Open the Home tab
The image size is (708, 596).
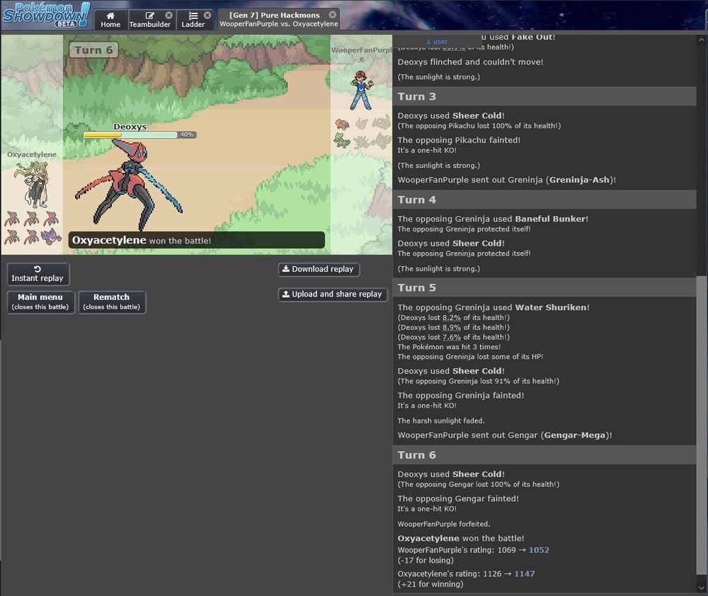coord(110,20)
